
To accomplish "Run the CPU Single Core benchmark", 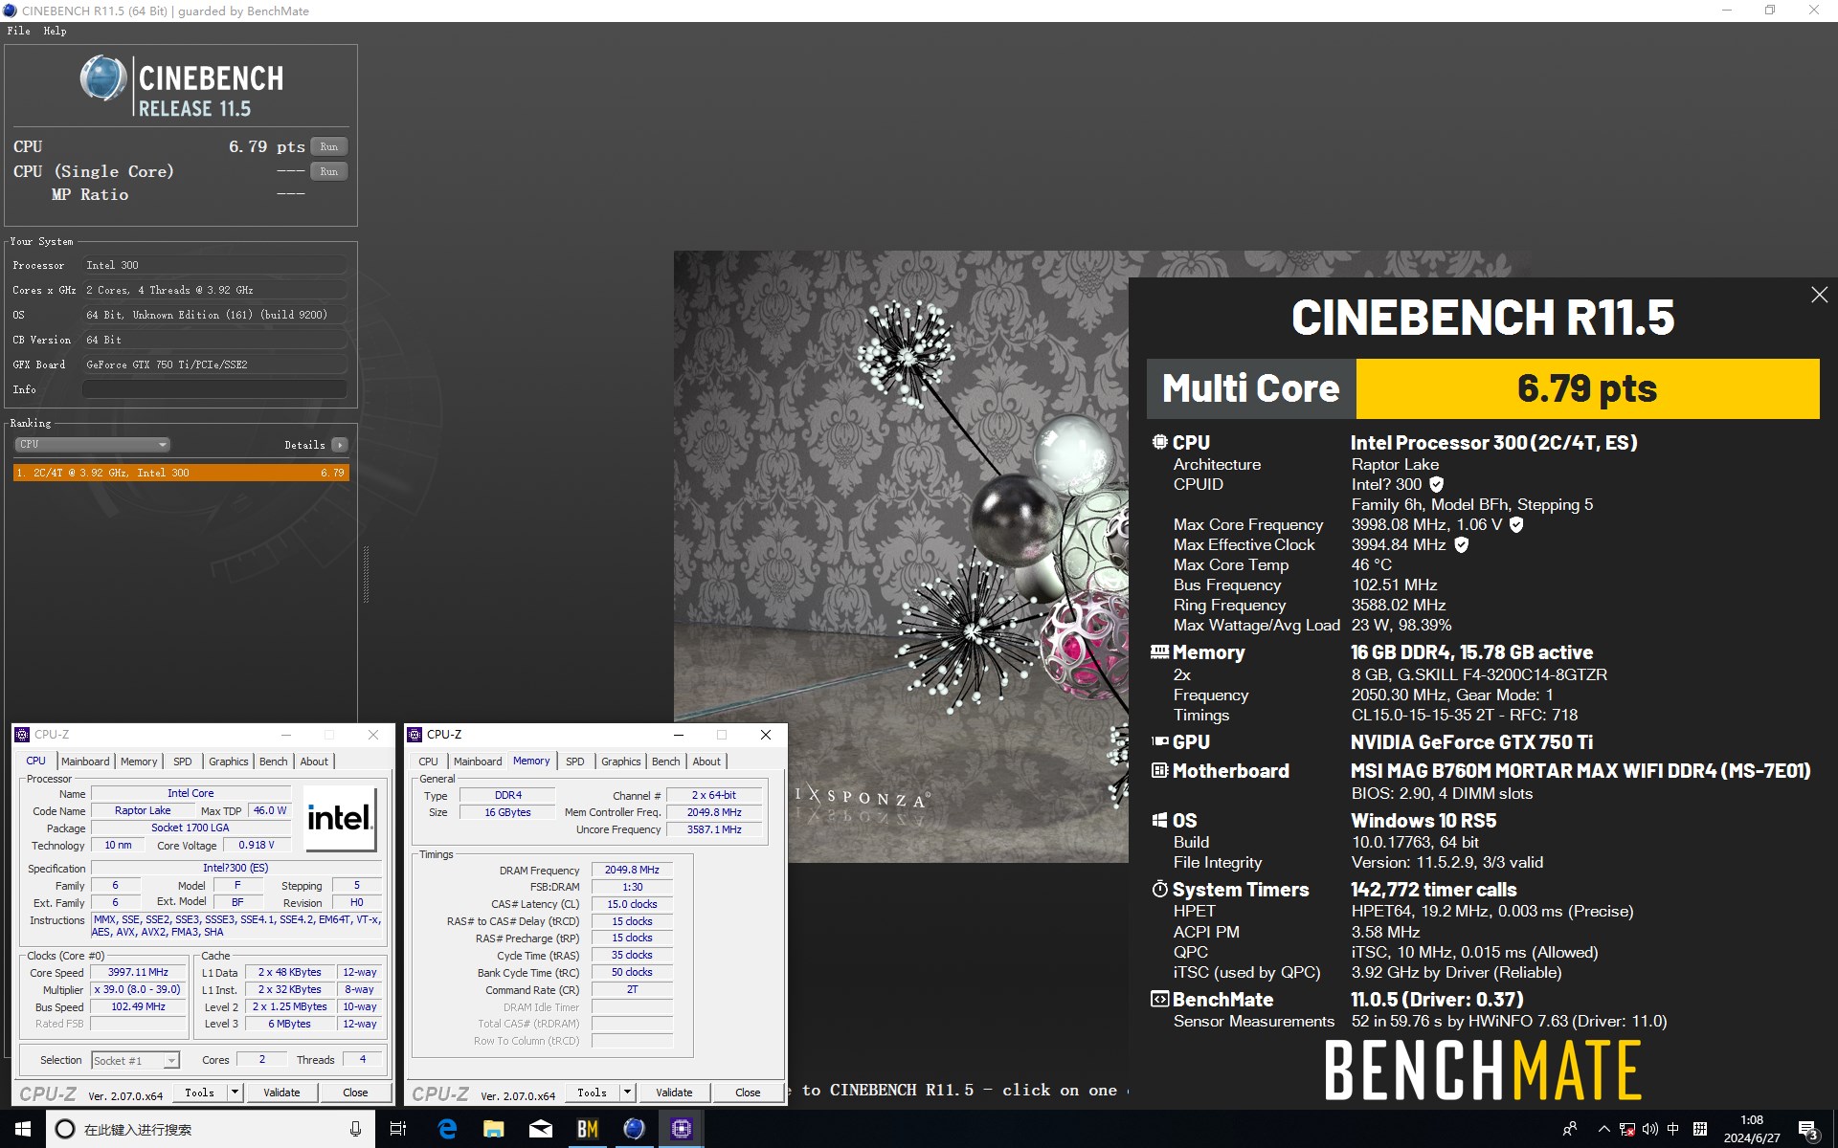I will 328,171.
